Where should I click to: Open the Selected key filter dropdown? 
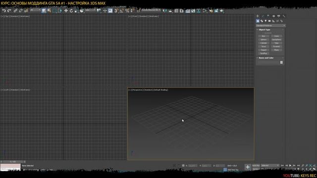pos(270,166)
